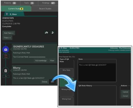Open the Findings tab
Viewport: 133px width, 108px height.
tap(48, 3)
